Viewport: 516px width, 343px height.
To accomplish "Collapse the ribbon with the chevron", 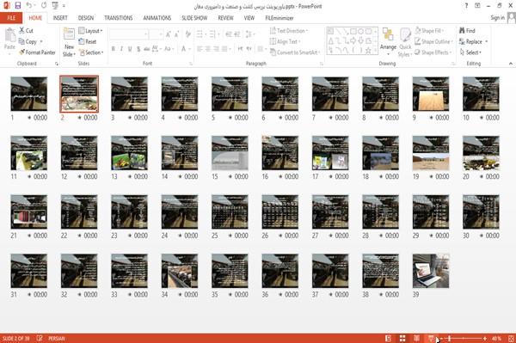I will (511, 64).
